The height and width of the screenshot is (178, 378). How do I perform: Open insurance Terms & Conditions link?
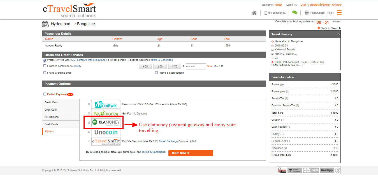(x=162, y=60)
